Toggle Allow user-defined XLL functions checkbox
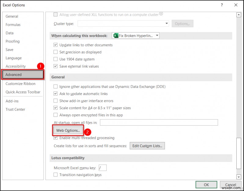The width and height of the screenshot is (244, 191). tap(55, 15)
